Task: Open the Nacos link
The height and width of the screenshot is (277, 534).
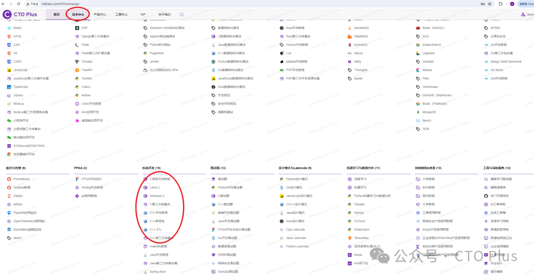Action: (358, 53)
